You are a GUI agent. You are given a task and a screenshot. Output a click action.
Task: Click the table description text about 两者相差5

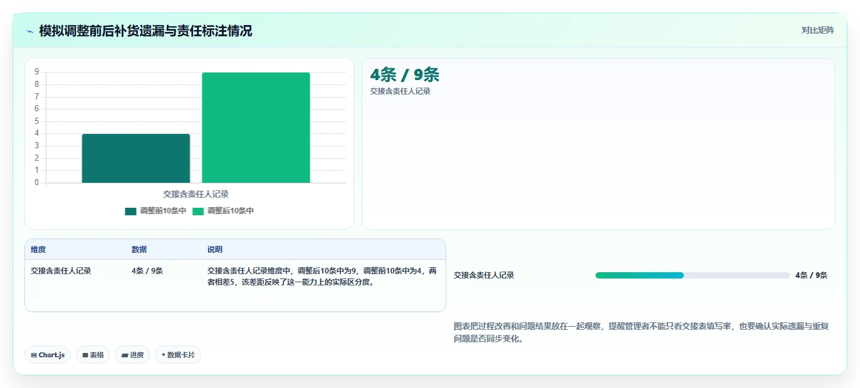(x=322, y=277)
